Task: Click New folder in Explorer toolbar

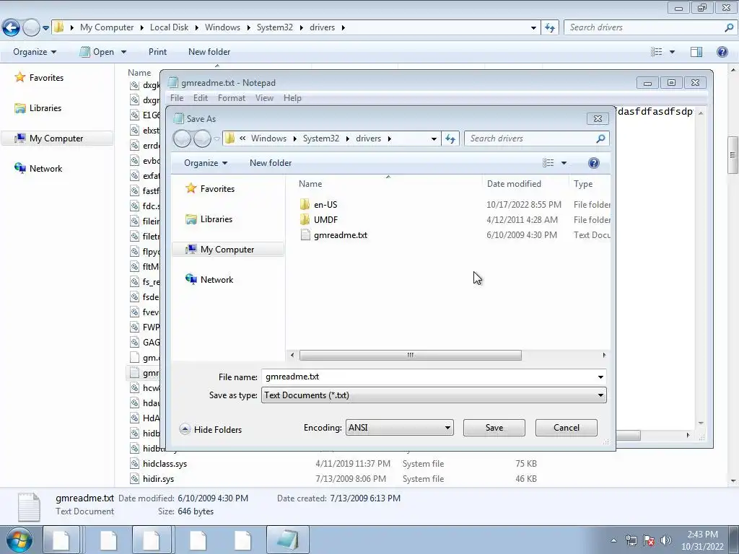Action: 209,52
